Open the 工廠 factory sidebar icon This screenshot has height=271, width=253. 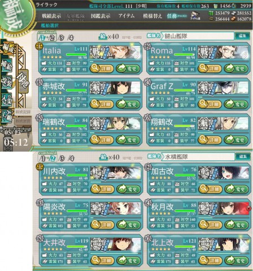coord(7,116)
